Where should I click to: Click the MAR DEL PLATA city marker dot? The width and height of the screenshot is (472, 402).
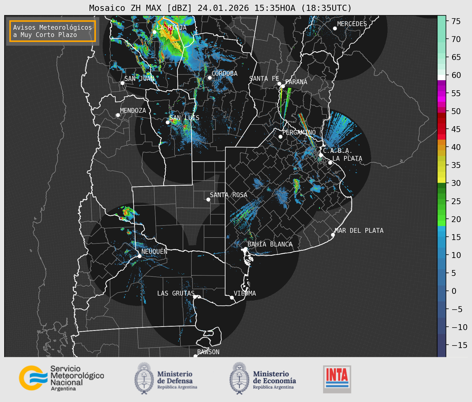click(x=333, y=235)
